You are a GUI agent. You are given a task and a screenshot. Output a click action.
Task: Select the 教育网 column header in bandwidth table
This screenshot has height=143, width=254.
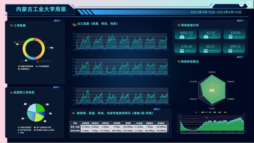click(x=128, y=123)
